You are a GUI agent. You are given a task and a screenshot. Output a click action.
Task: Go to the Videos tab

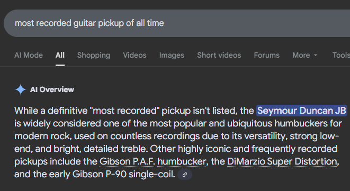coord(134,55)
